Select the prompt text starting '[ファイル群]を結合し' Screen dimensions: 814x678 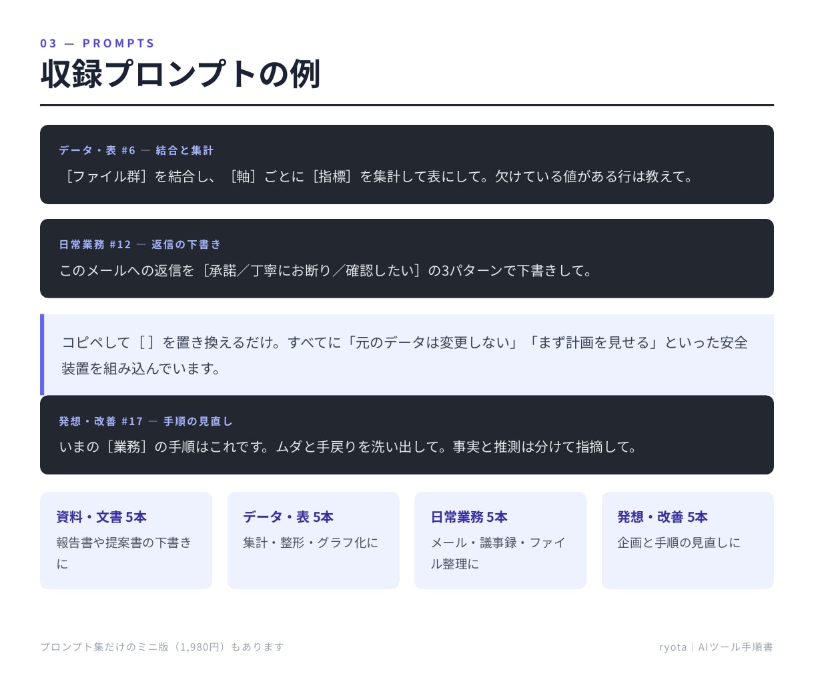[x=378, y=177]
